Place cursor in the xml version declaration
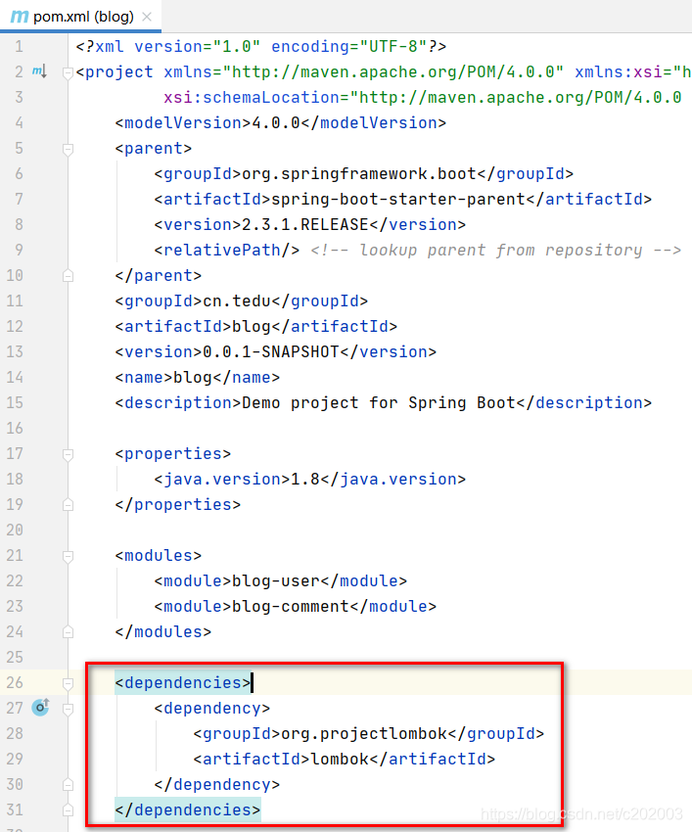 point(261,47)
